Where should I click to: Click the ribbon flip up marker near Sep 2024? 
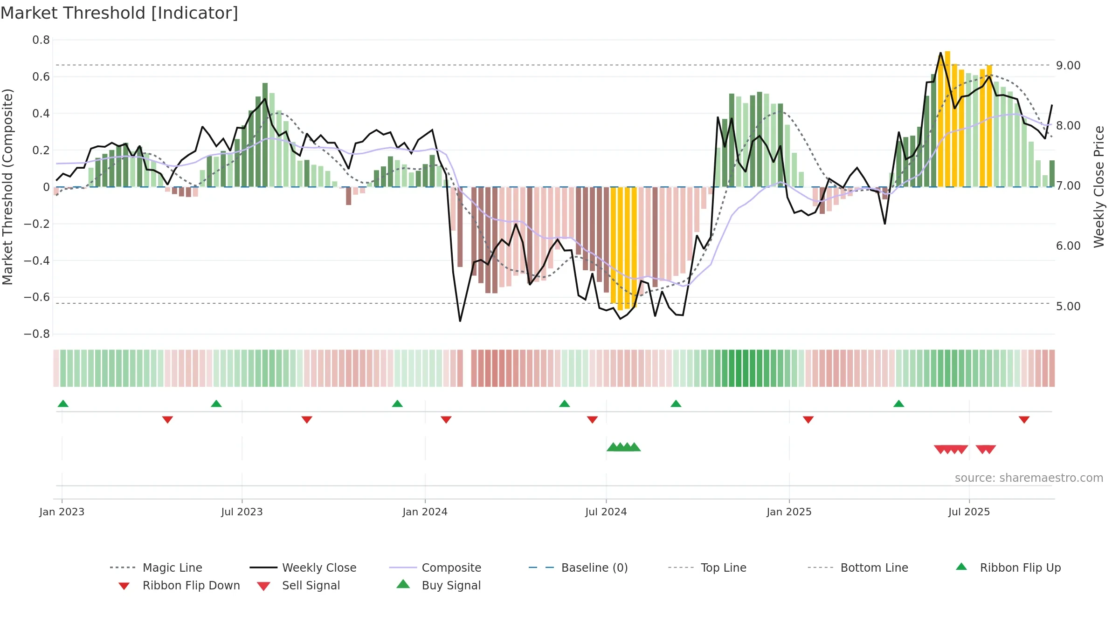click(676, 403)
